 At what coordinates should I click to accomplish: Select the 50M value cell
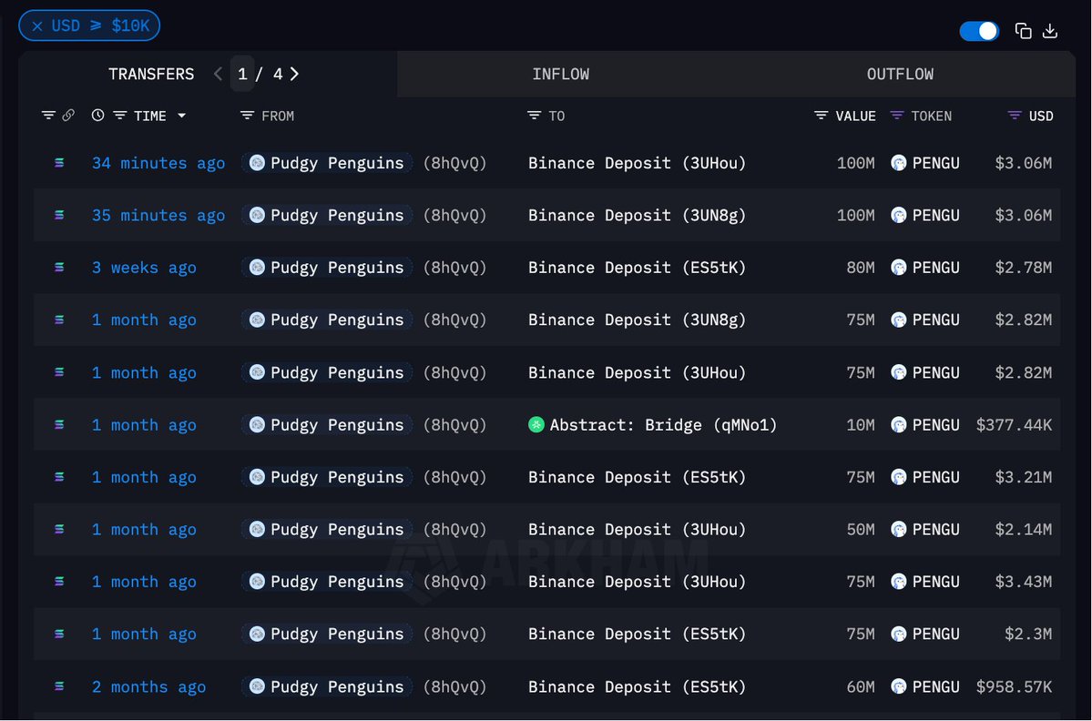coord(860,529)
